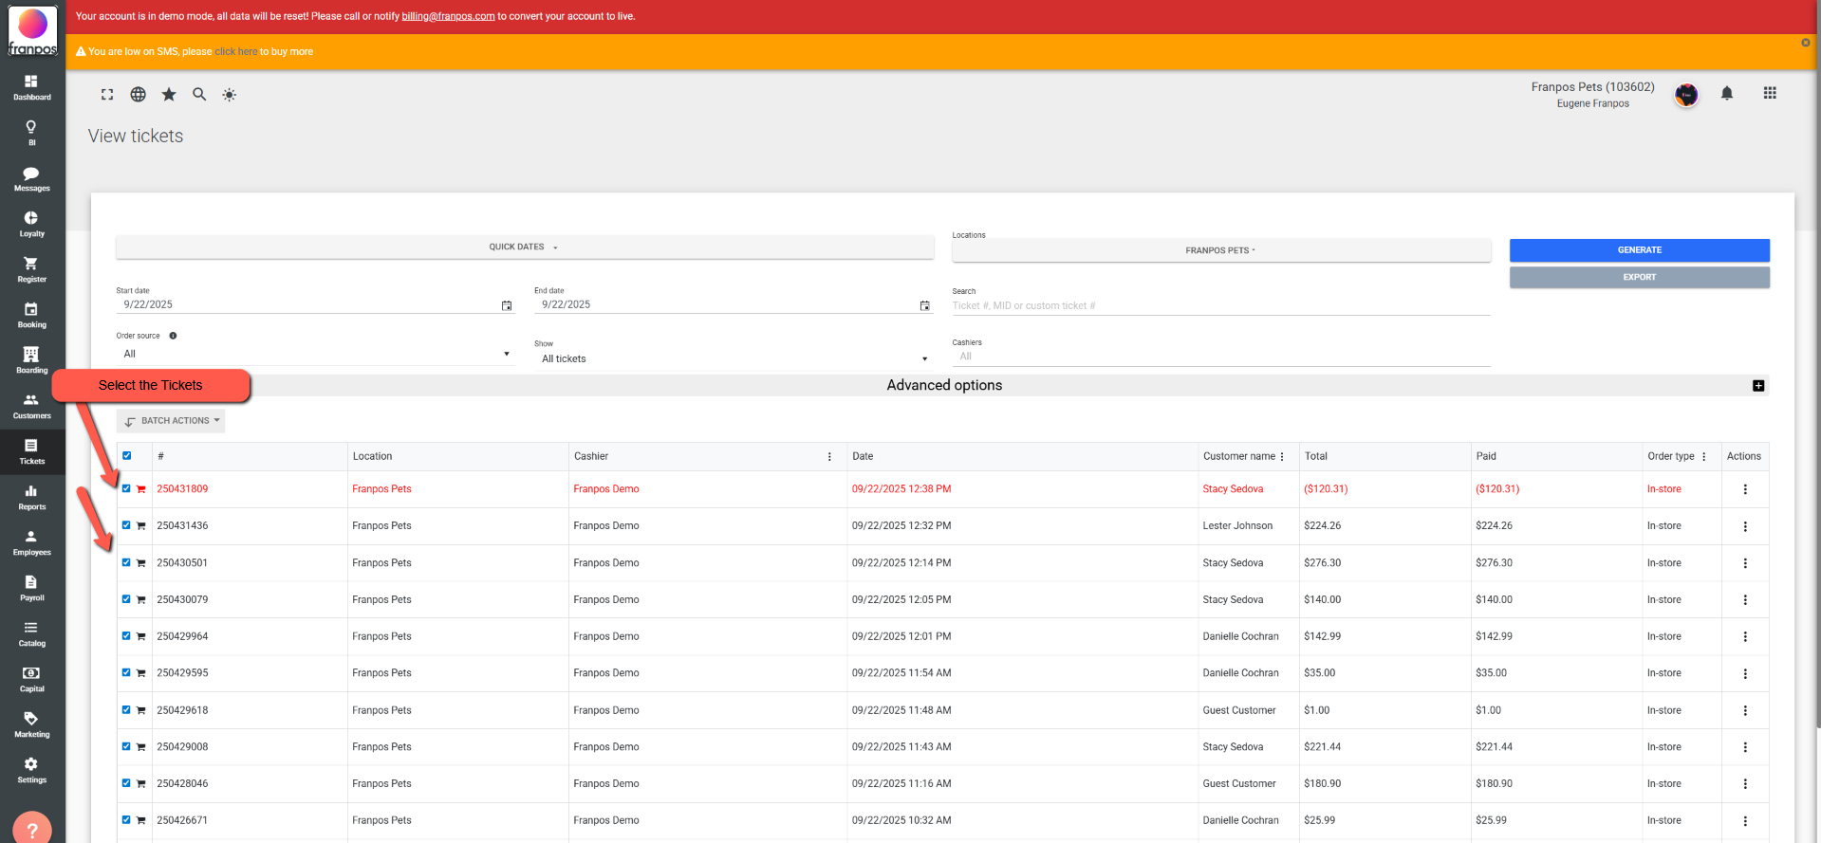
Task: Open the magnifier search icon
Action: [199, 95]
